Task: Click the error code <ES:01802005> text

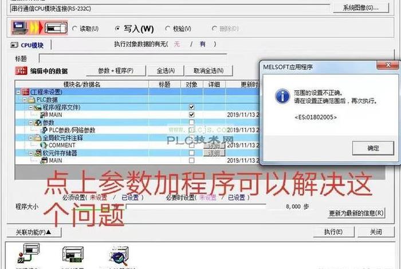Action: point(316,117)
